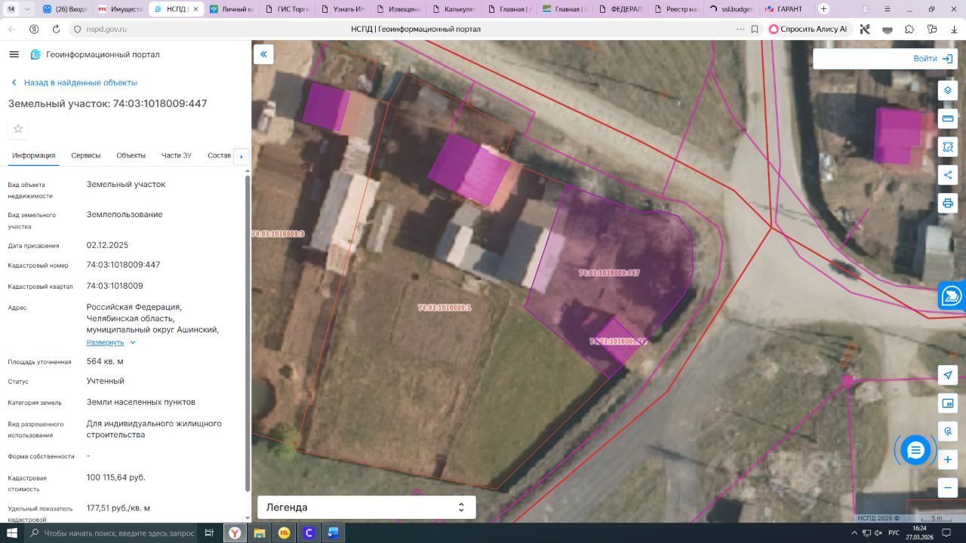Switch to the Калькулятор browser tab
The height and width of the screenshot is (543, 966).
[453, 9]
